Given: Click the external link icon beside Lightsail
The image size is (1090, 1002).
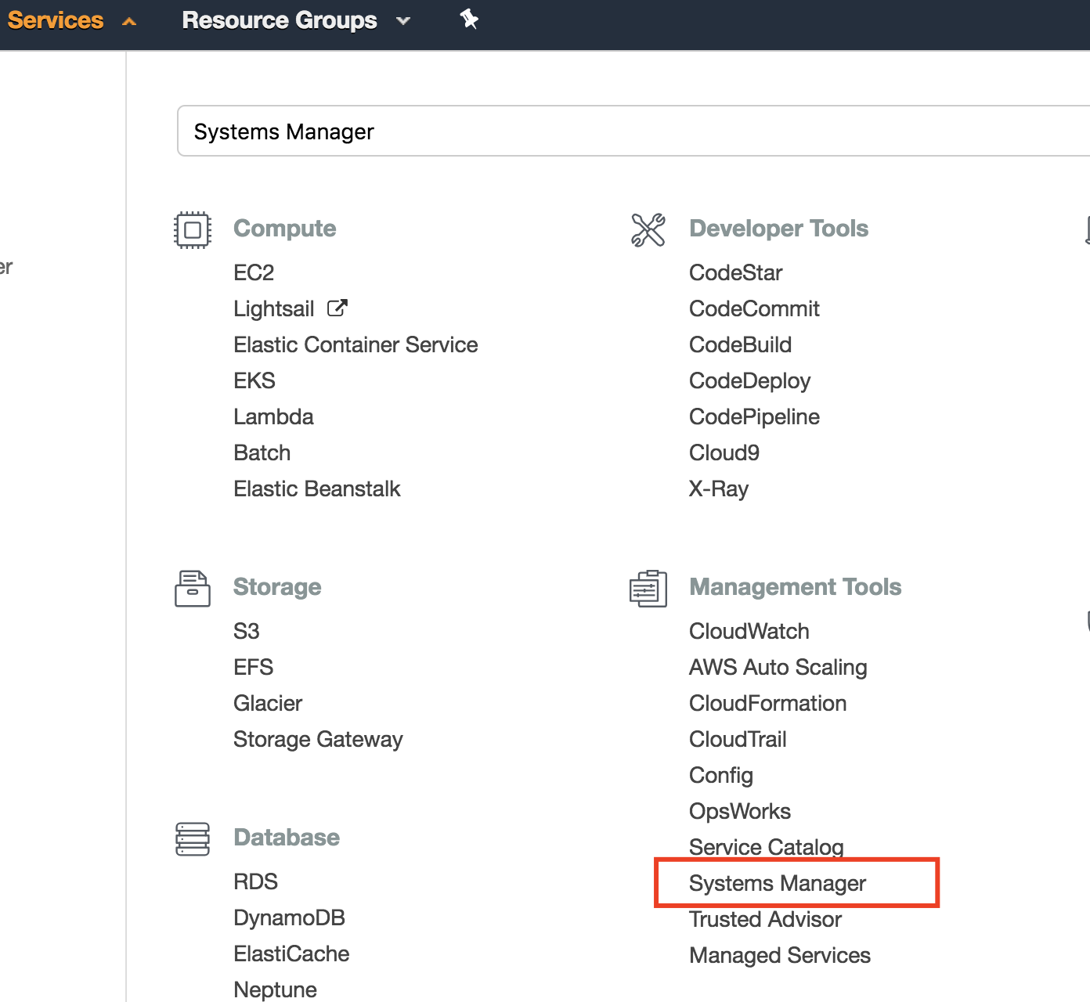Looking at the screenshot, I should pyautogui.click(x=337, y=308).
